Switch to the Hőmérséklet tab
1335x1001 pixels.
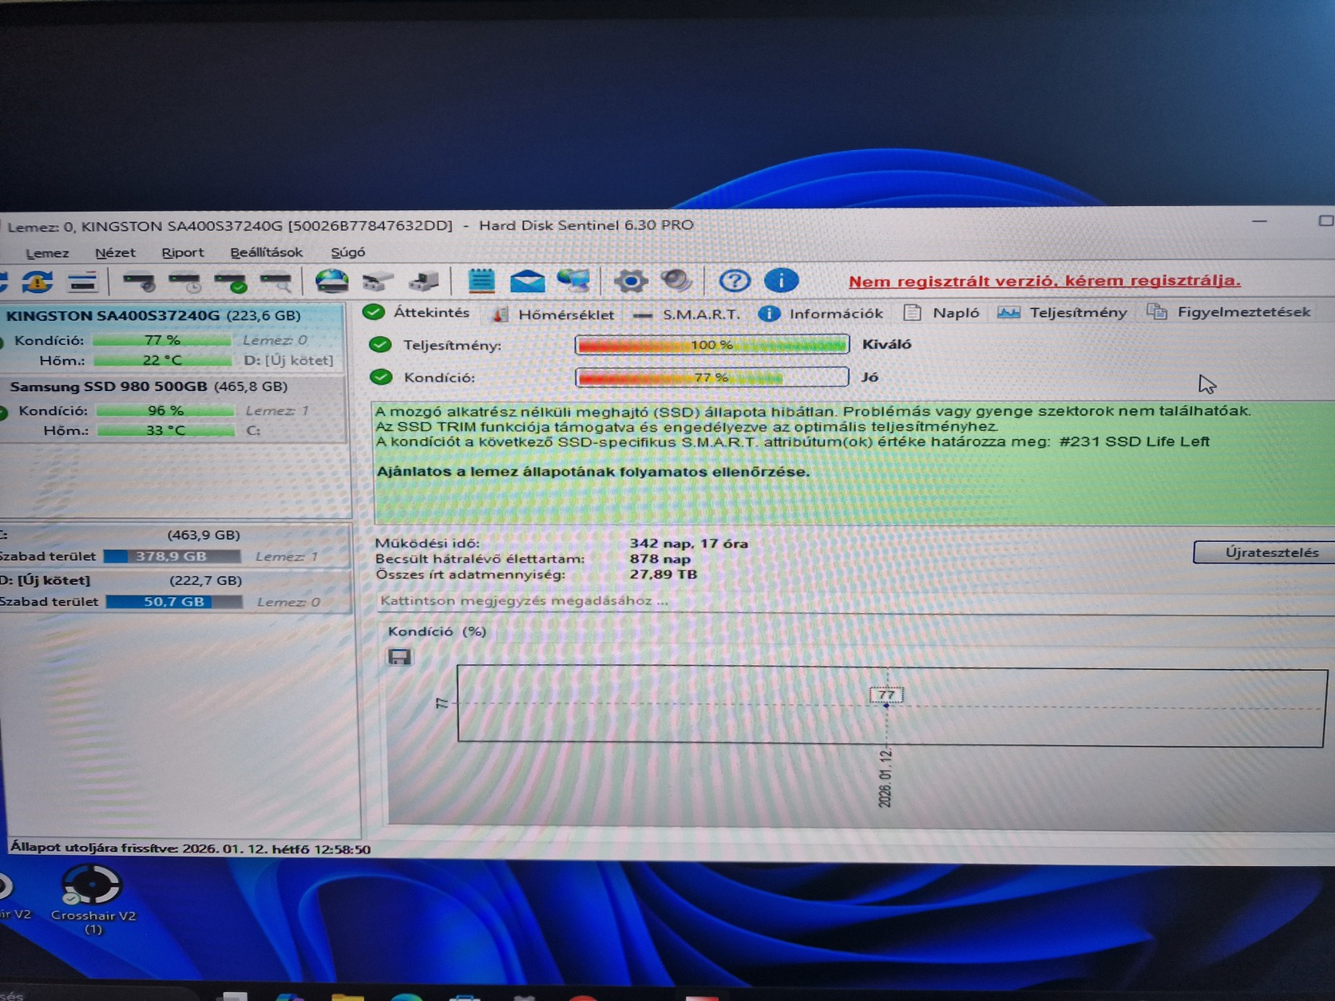(553, 314)
